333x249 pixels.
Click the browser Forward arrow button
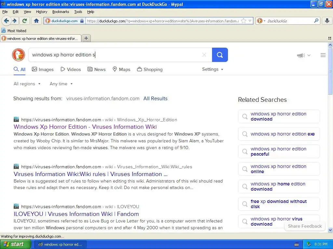click(x=15, y=21)
